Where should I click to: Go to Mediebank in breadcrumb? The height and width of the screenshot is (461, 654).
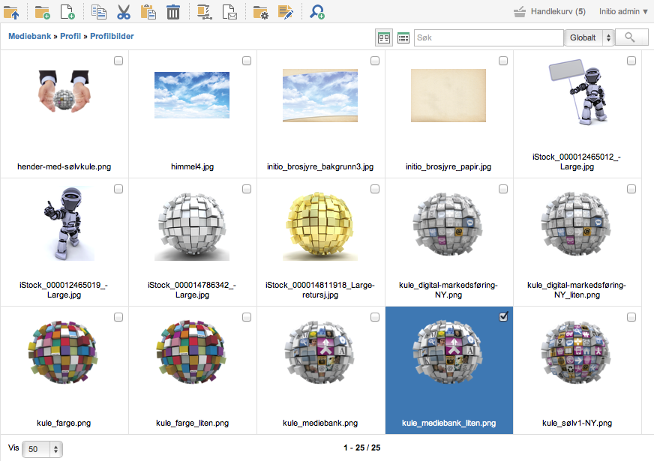point(28,36)
